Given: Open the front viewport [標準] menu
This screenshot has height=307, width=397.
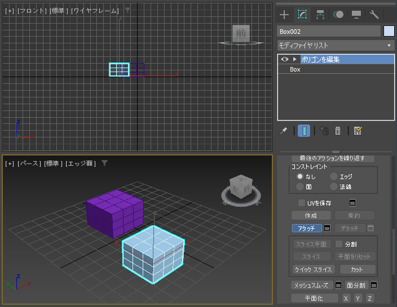Looking at the screenshot, I should pyautogui.click(x=59, y=11).
